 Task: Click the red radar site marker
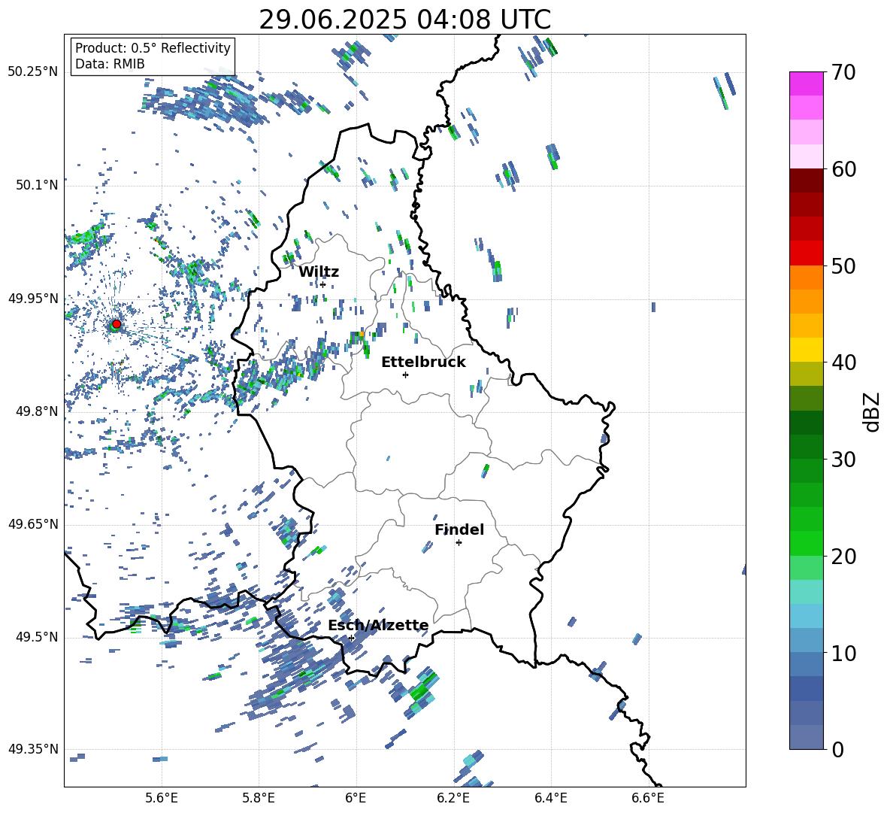(x=117, y=323)
